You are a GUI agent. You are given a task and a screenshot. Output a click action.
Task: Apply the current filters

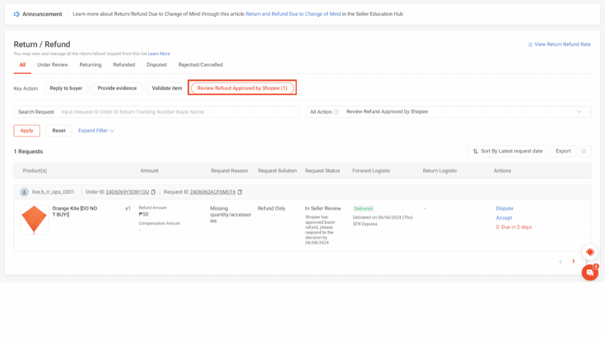(26, 130)
